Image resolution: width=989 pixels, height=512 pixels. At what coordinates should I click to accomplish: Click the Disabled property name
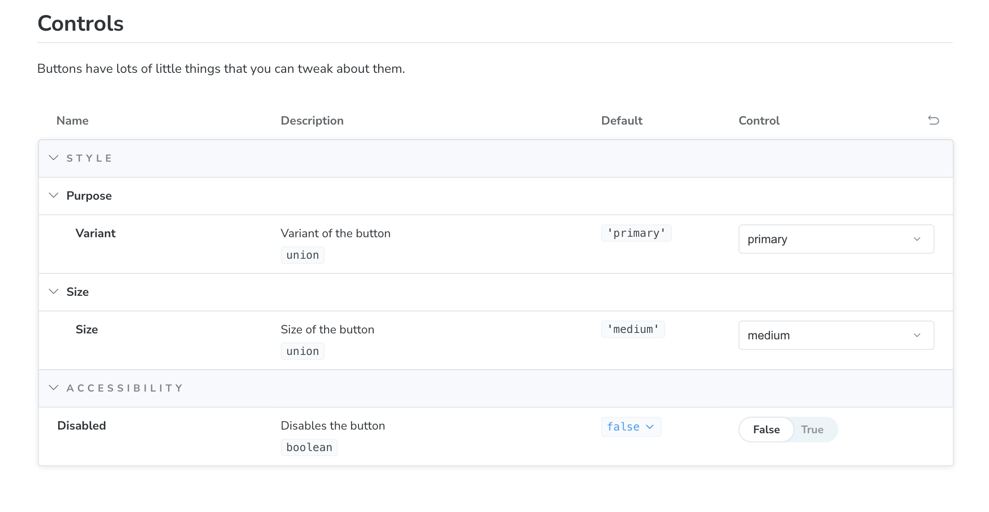click(82, 425)
